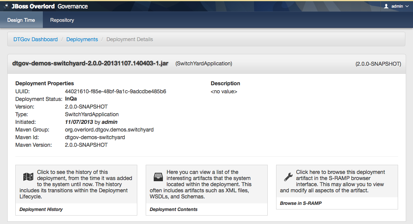Select the UUID value 44021610-f85e-48bf-9a1c-9adcdbe485b6

click(x=115, y=91)
